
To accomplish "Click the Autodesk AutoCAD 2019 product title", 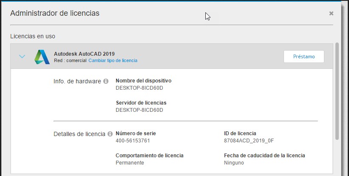I will point(84,54).
